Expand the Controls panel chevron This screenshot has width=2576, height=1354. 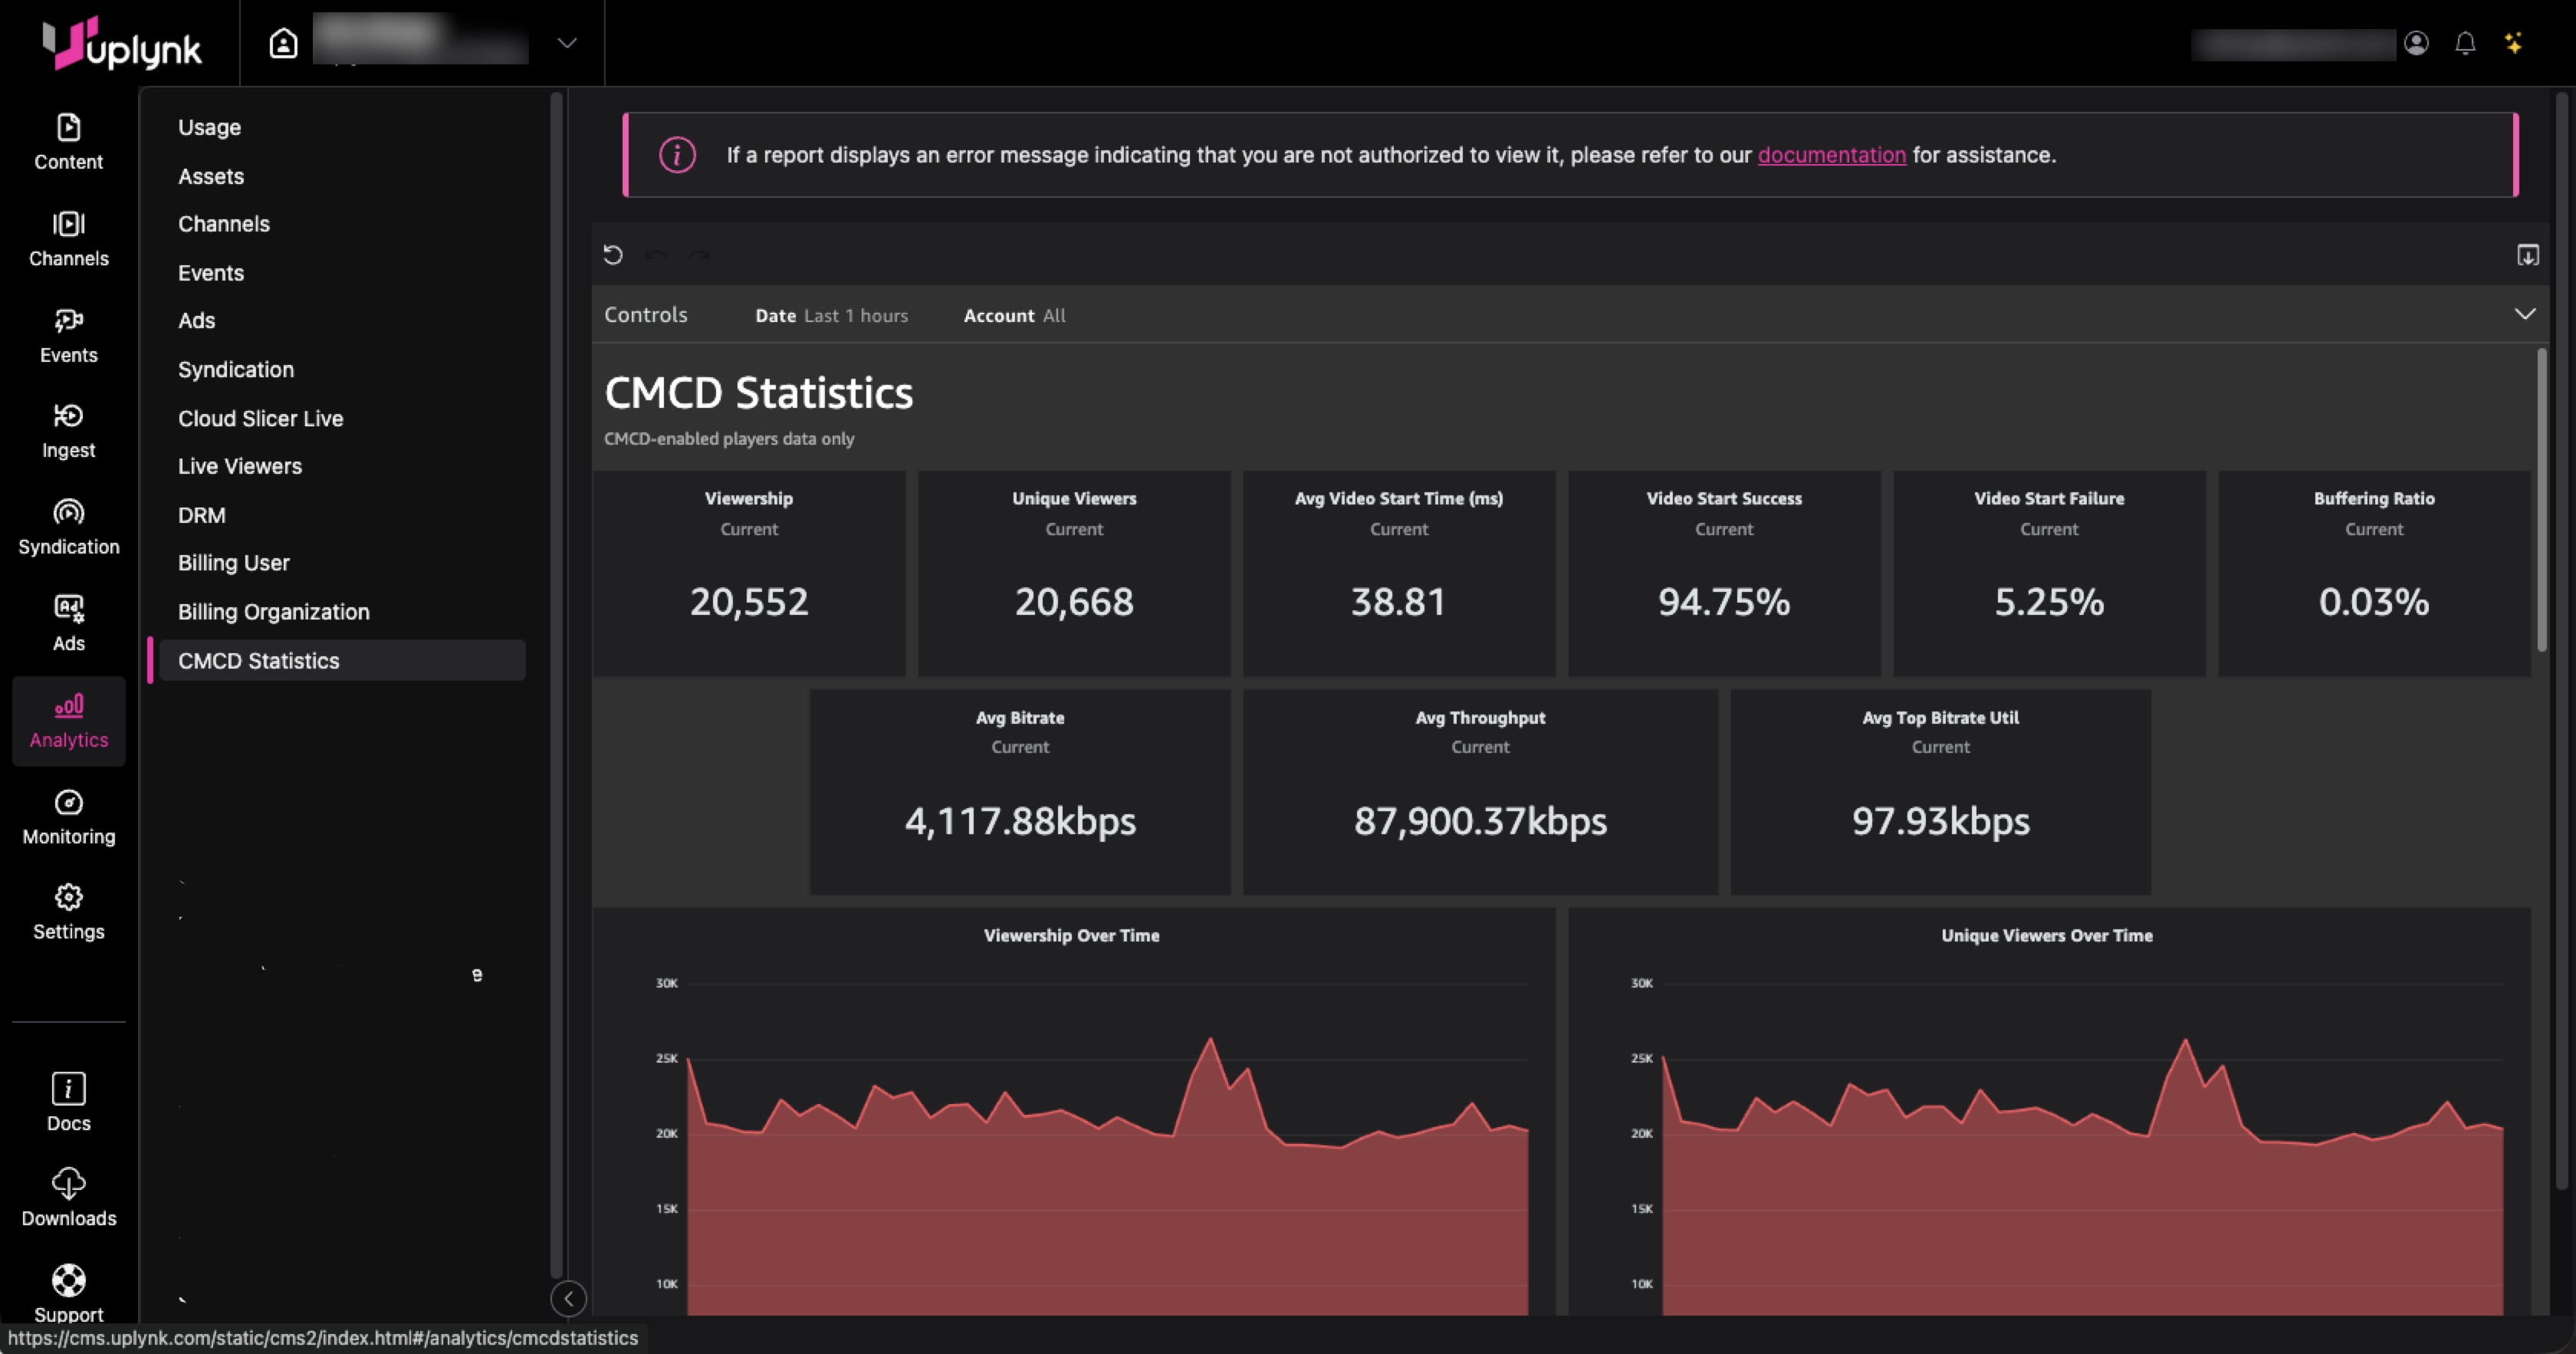[x=2524, y=314]
